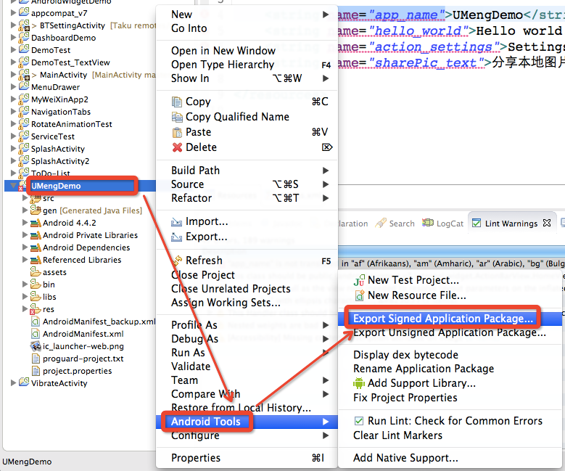This screenshot has height=471, width=565.
Task: Click the VibrateActivity project icon
Action: (24, 382)
